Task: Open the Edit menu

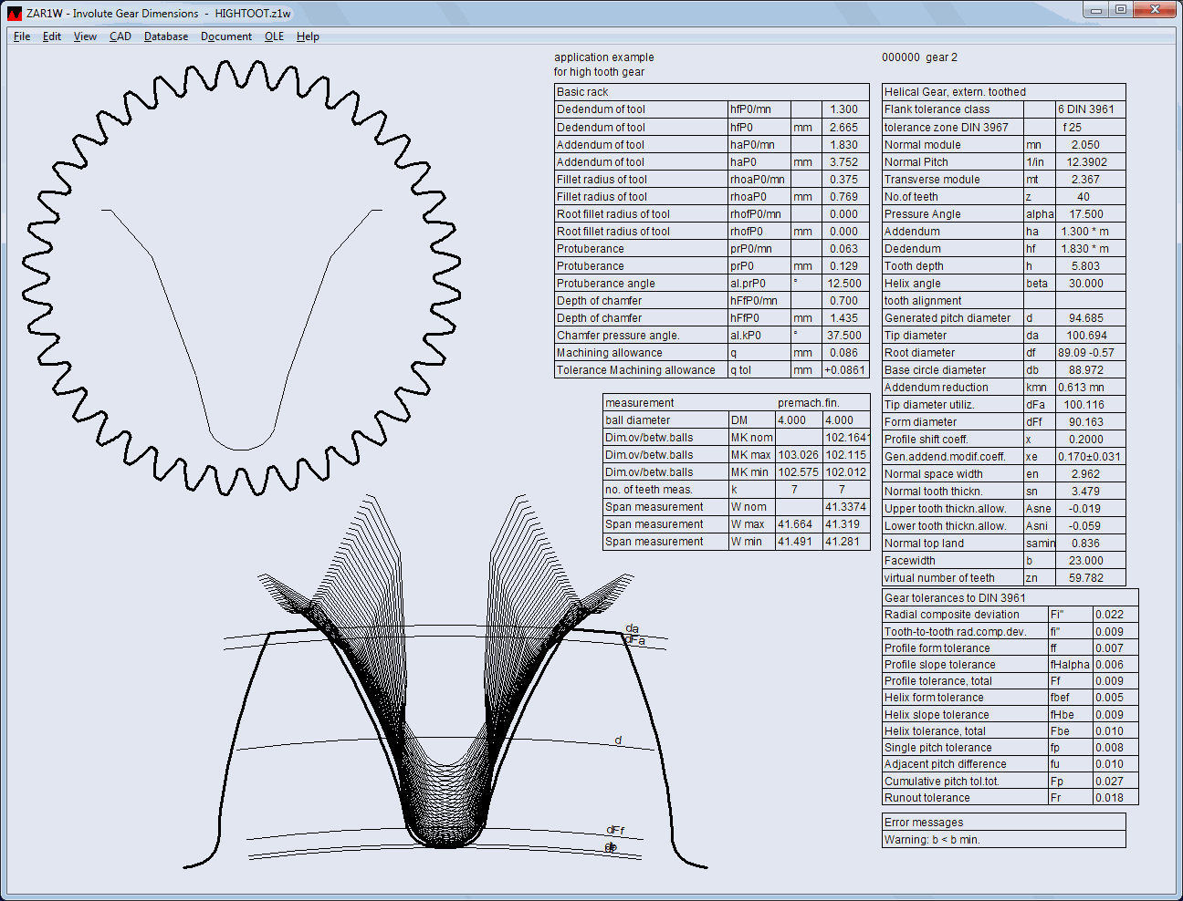Action: point(52,36)
